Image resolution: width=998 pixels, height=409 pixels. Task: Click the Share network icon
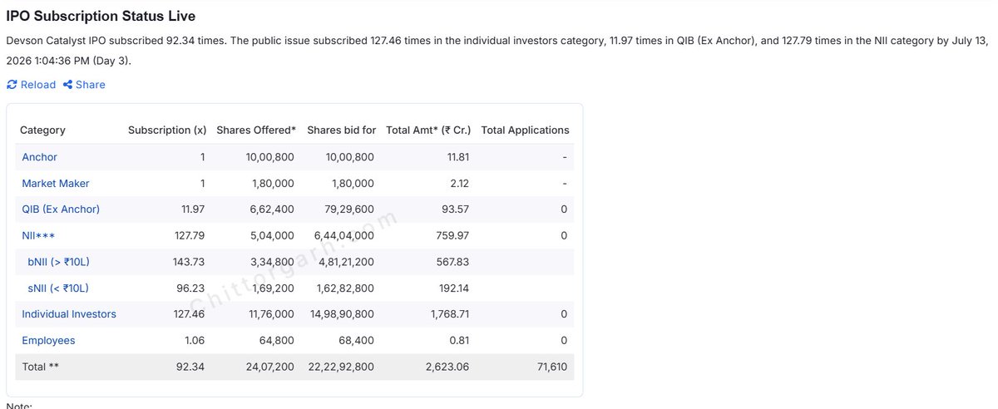(67, 85)
